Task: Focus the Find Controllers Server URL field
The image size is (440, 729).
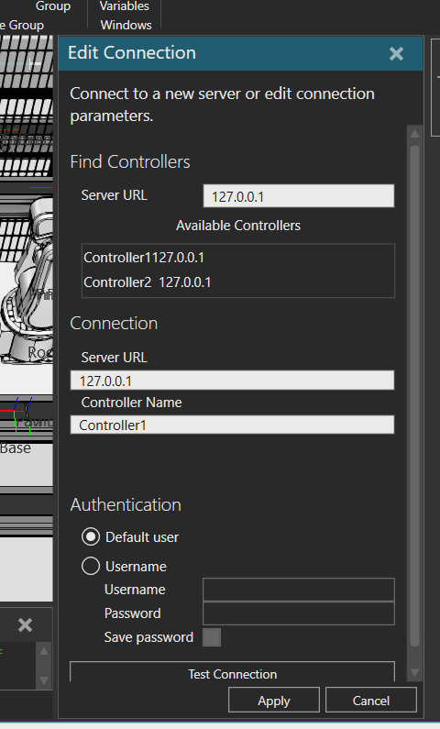Action: (299, 195)
